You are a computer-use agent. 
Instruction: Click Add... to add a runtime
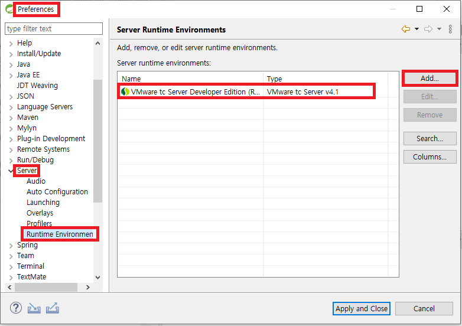(430, 79)
